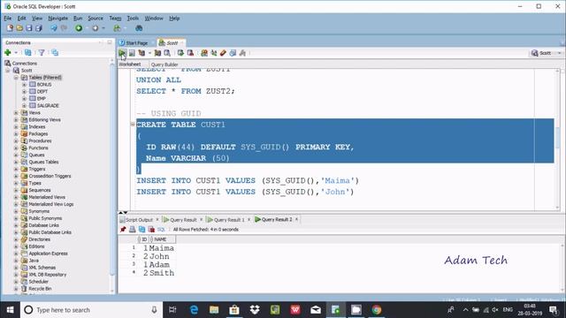
Task: Select the Recycle Bin node
Action: click(x=40, y=289)
